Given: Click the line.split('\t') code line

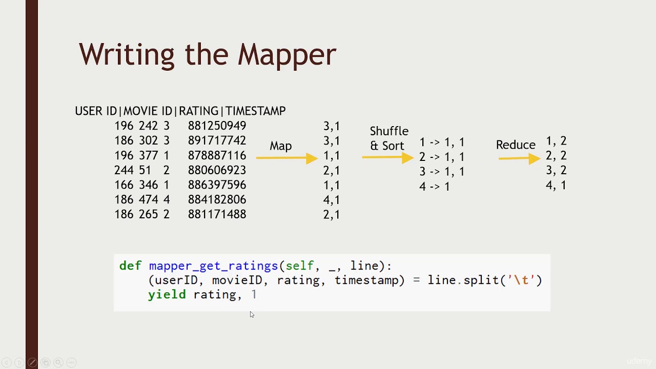Looking at the screenshot, I should tap(345, 280).
